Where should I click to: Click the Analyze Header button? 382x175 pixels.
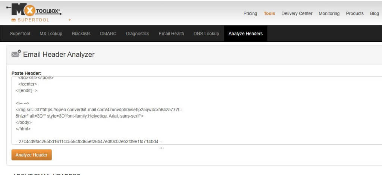point(31,155)
